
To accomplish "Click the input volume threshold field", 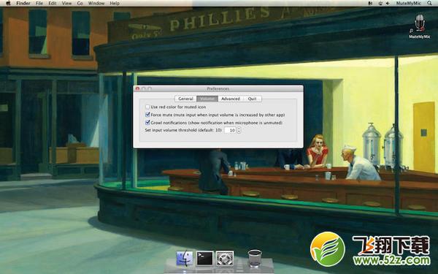I will 231,130.
